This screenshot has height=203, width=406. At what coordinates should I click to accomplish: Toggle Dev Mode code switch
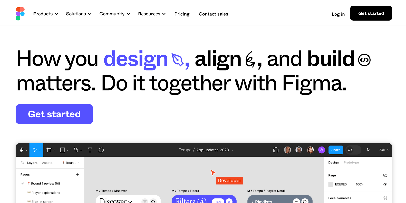point(353,150)
